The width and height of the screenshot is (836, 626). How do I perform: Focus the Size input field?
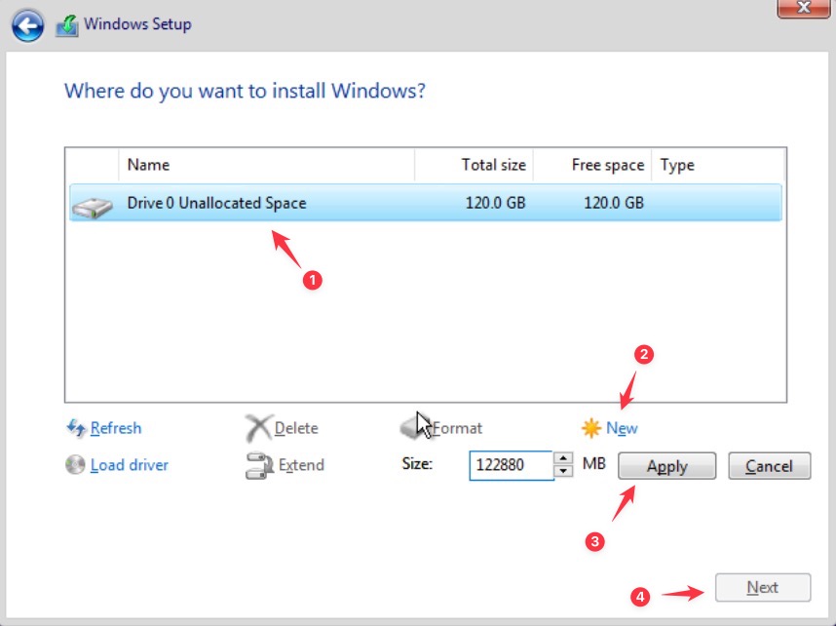pyautogui.click(x=512, y=465)
